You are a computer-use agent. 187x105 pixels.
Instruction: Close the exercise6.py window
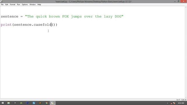point(184,1)
